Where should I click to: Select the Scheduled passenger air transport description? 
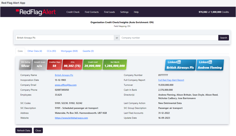pos(76,108)
